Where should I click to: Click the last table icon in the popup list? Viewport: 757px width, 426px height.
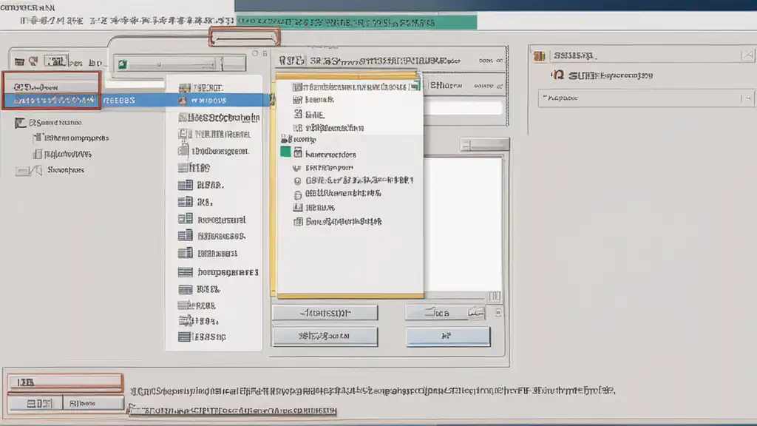click(x=298, y=222)
